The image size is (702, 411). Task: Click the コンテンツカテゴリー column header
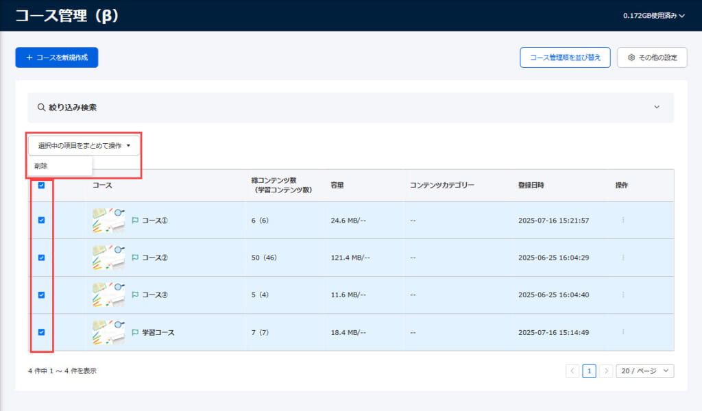pos(442,185)
